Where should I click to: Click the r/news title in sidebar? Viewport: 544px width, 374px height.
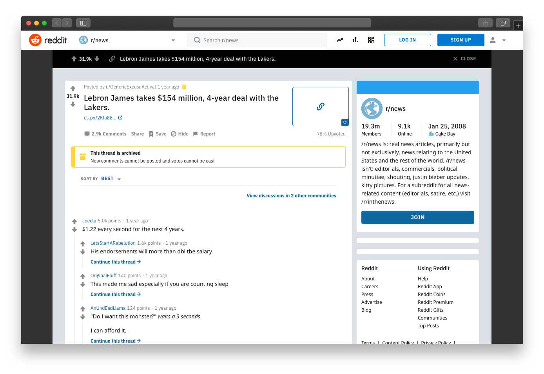pos(395,109)
